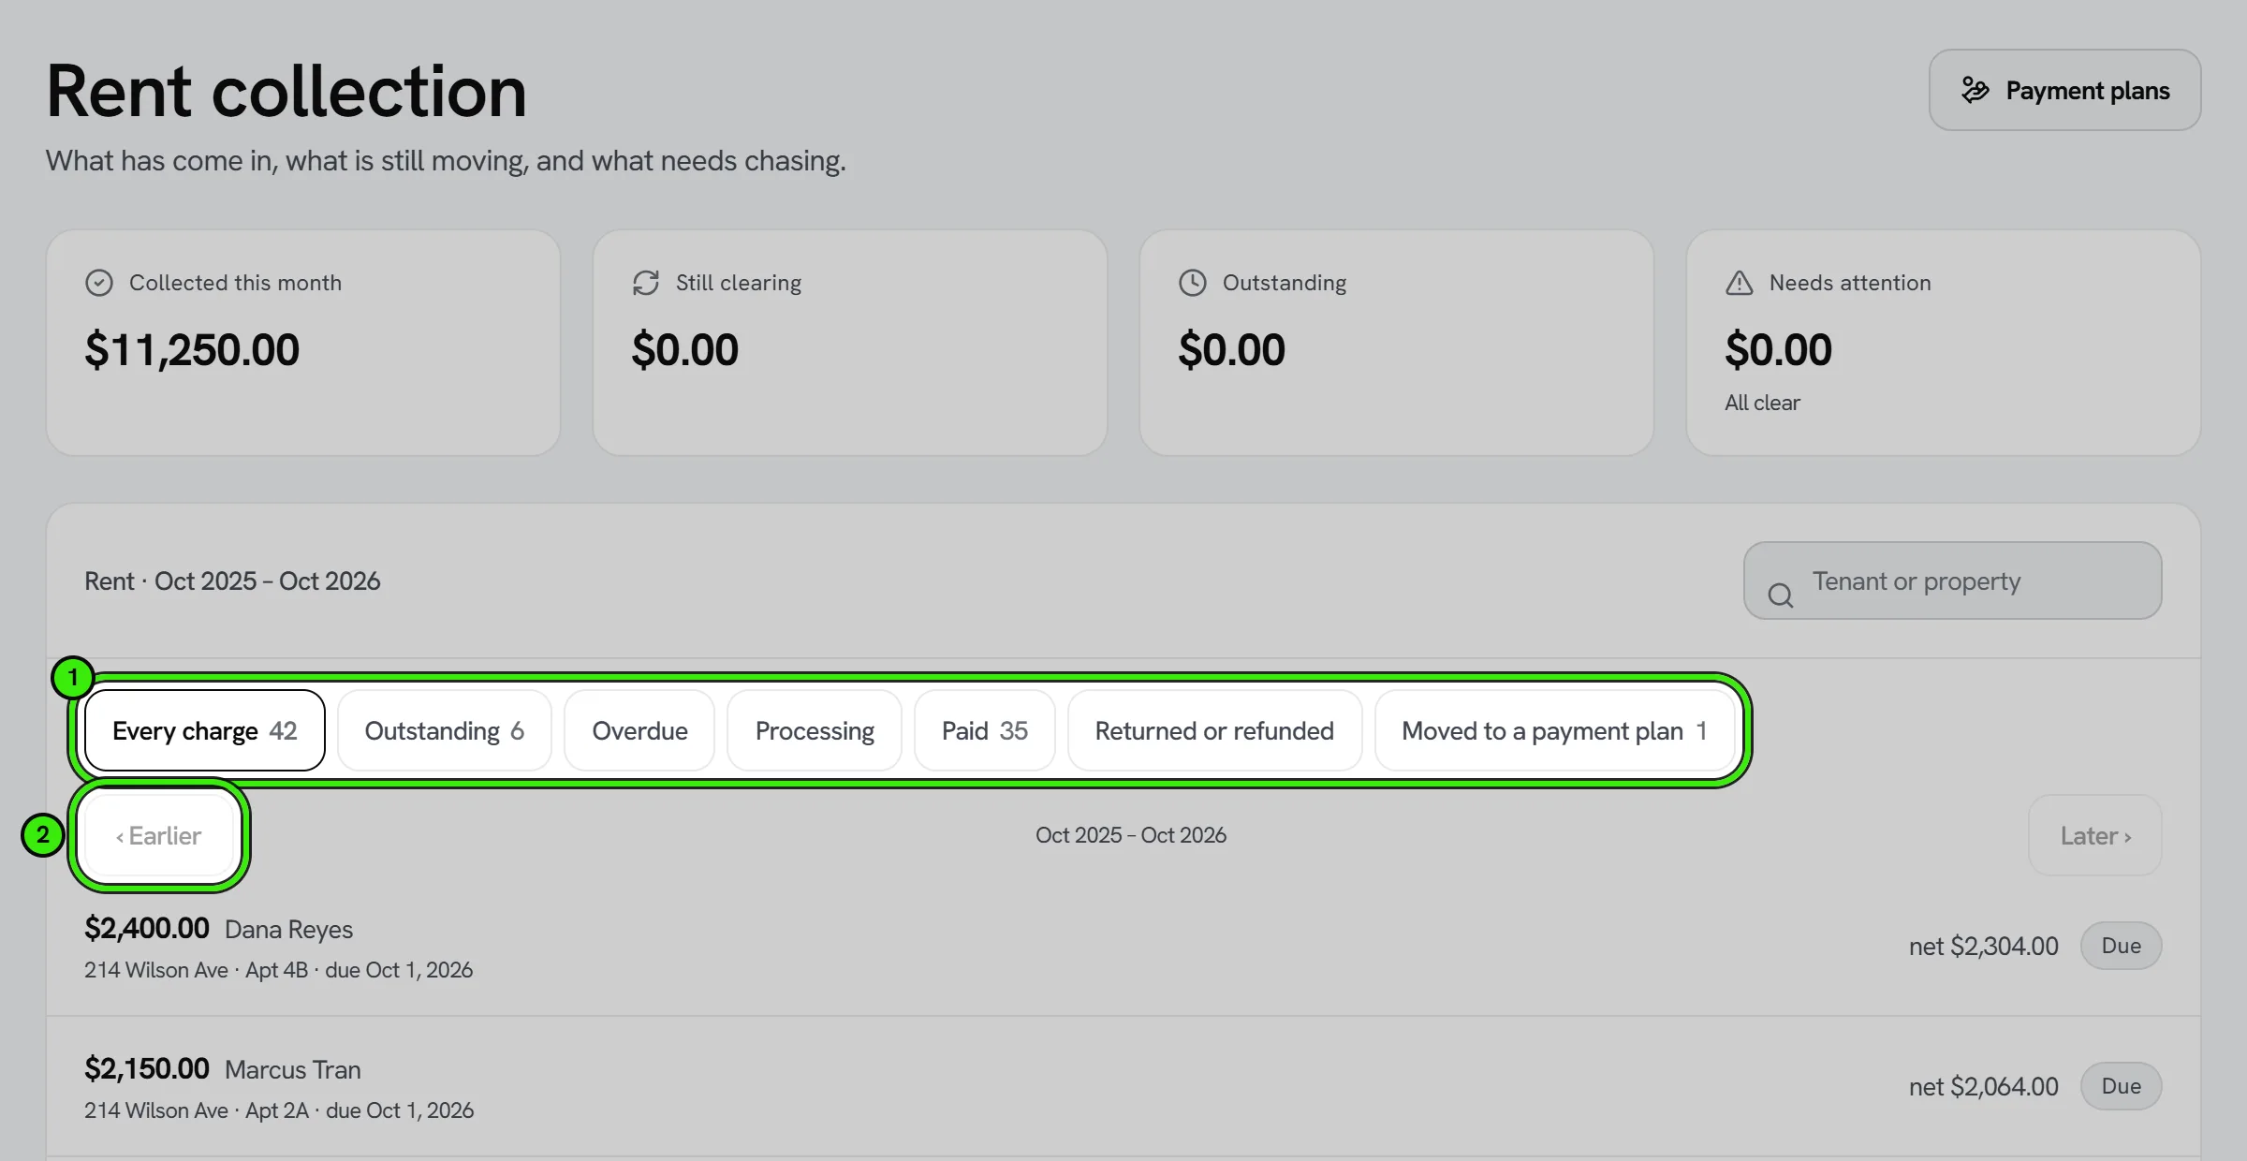Click Due badge on Dana Reyes row

[x=2122, y=946]
